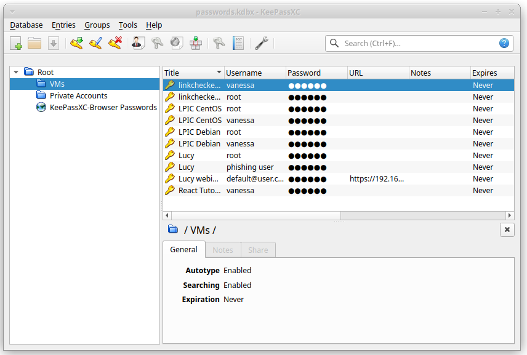This screenshot has width=527, height=355.
Task: Lock database keys icon beside password generator
Action: click(219, 43)
